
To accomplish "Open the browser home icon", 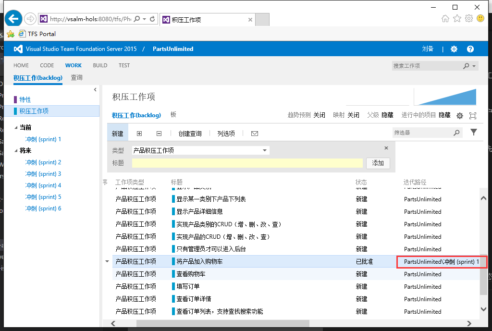I will (x=445, y=19).
